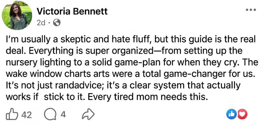Open the three-dot post options menu
Screen dimensions: 266x127
pos(251,10)
